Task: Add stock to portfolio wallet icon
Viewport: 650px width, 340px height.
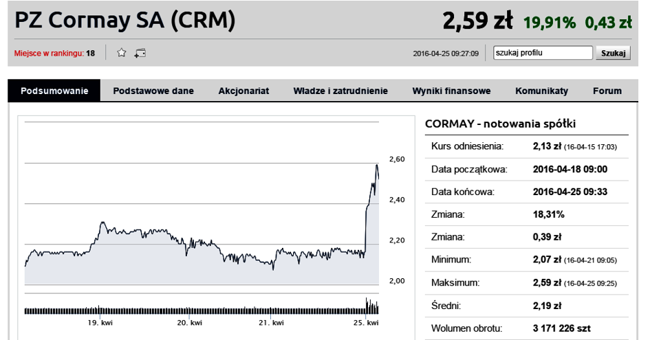Action: click(140, 53)
